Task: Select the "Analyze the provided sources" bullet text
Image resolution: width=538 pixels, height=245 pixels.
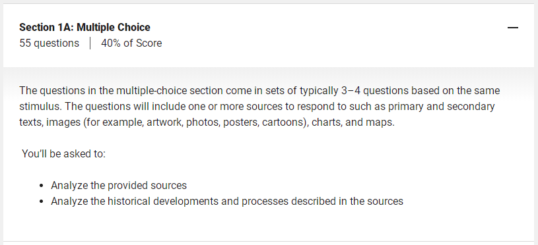Action: [119, 186]
